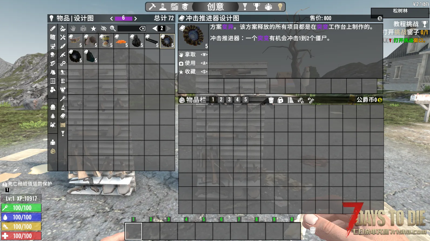This screenshot has width=430, height=241.
Task: Select the dark oil jug schematic item
Action: (91, 56)
